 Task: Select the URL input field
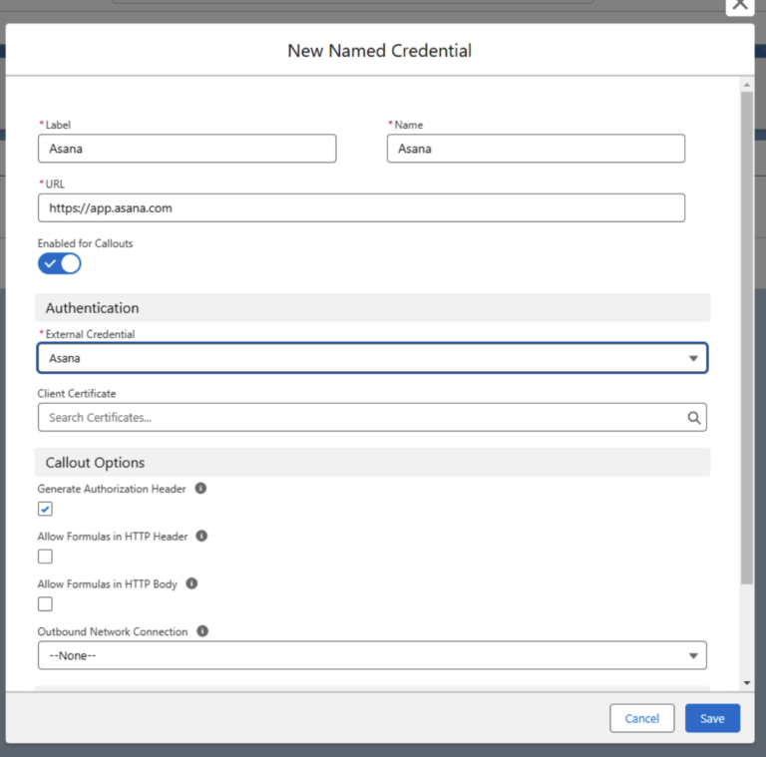pos(361,207)
